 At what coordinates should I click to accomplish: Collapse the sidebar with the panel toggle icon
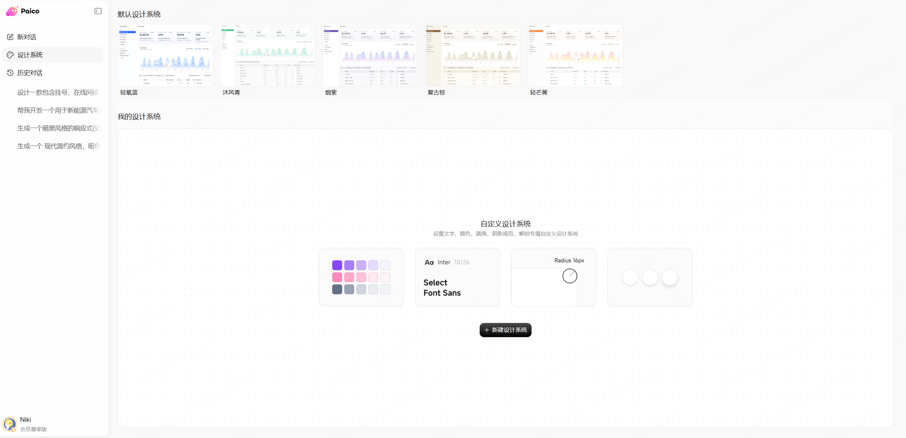click(x=98, y=11)
